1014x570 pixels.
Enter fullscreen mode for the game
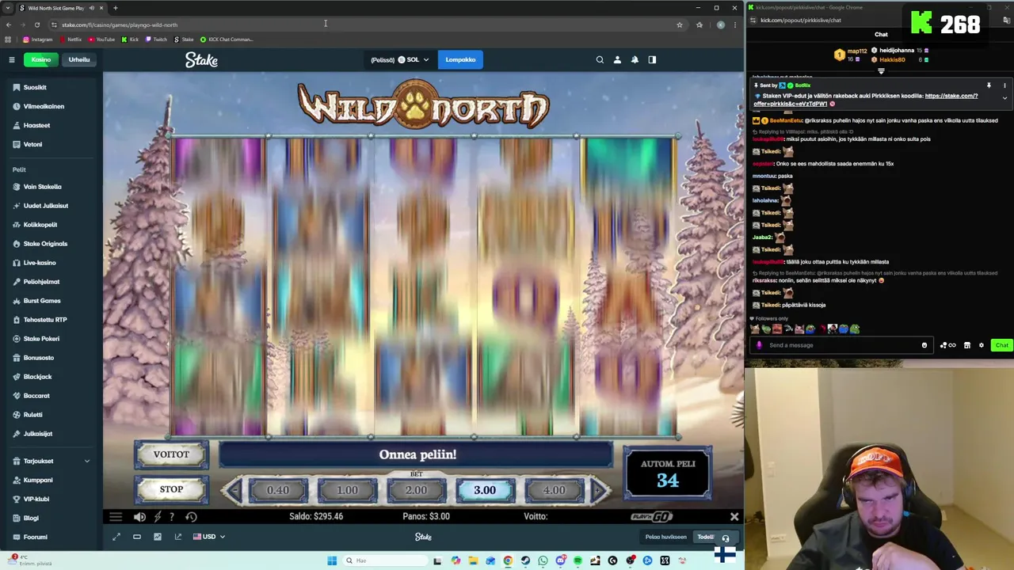tap(116, 537)
